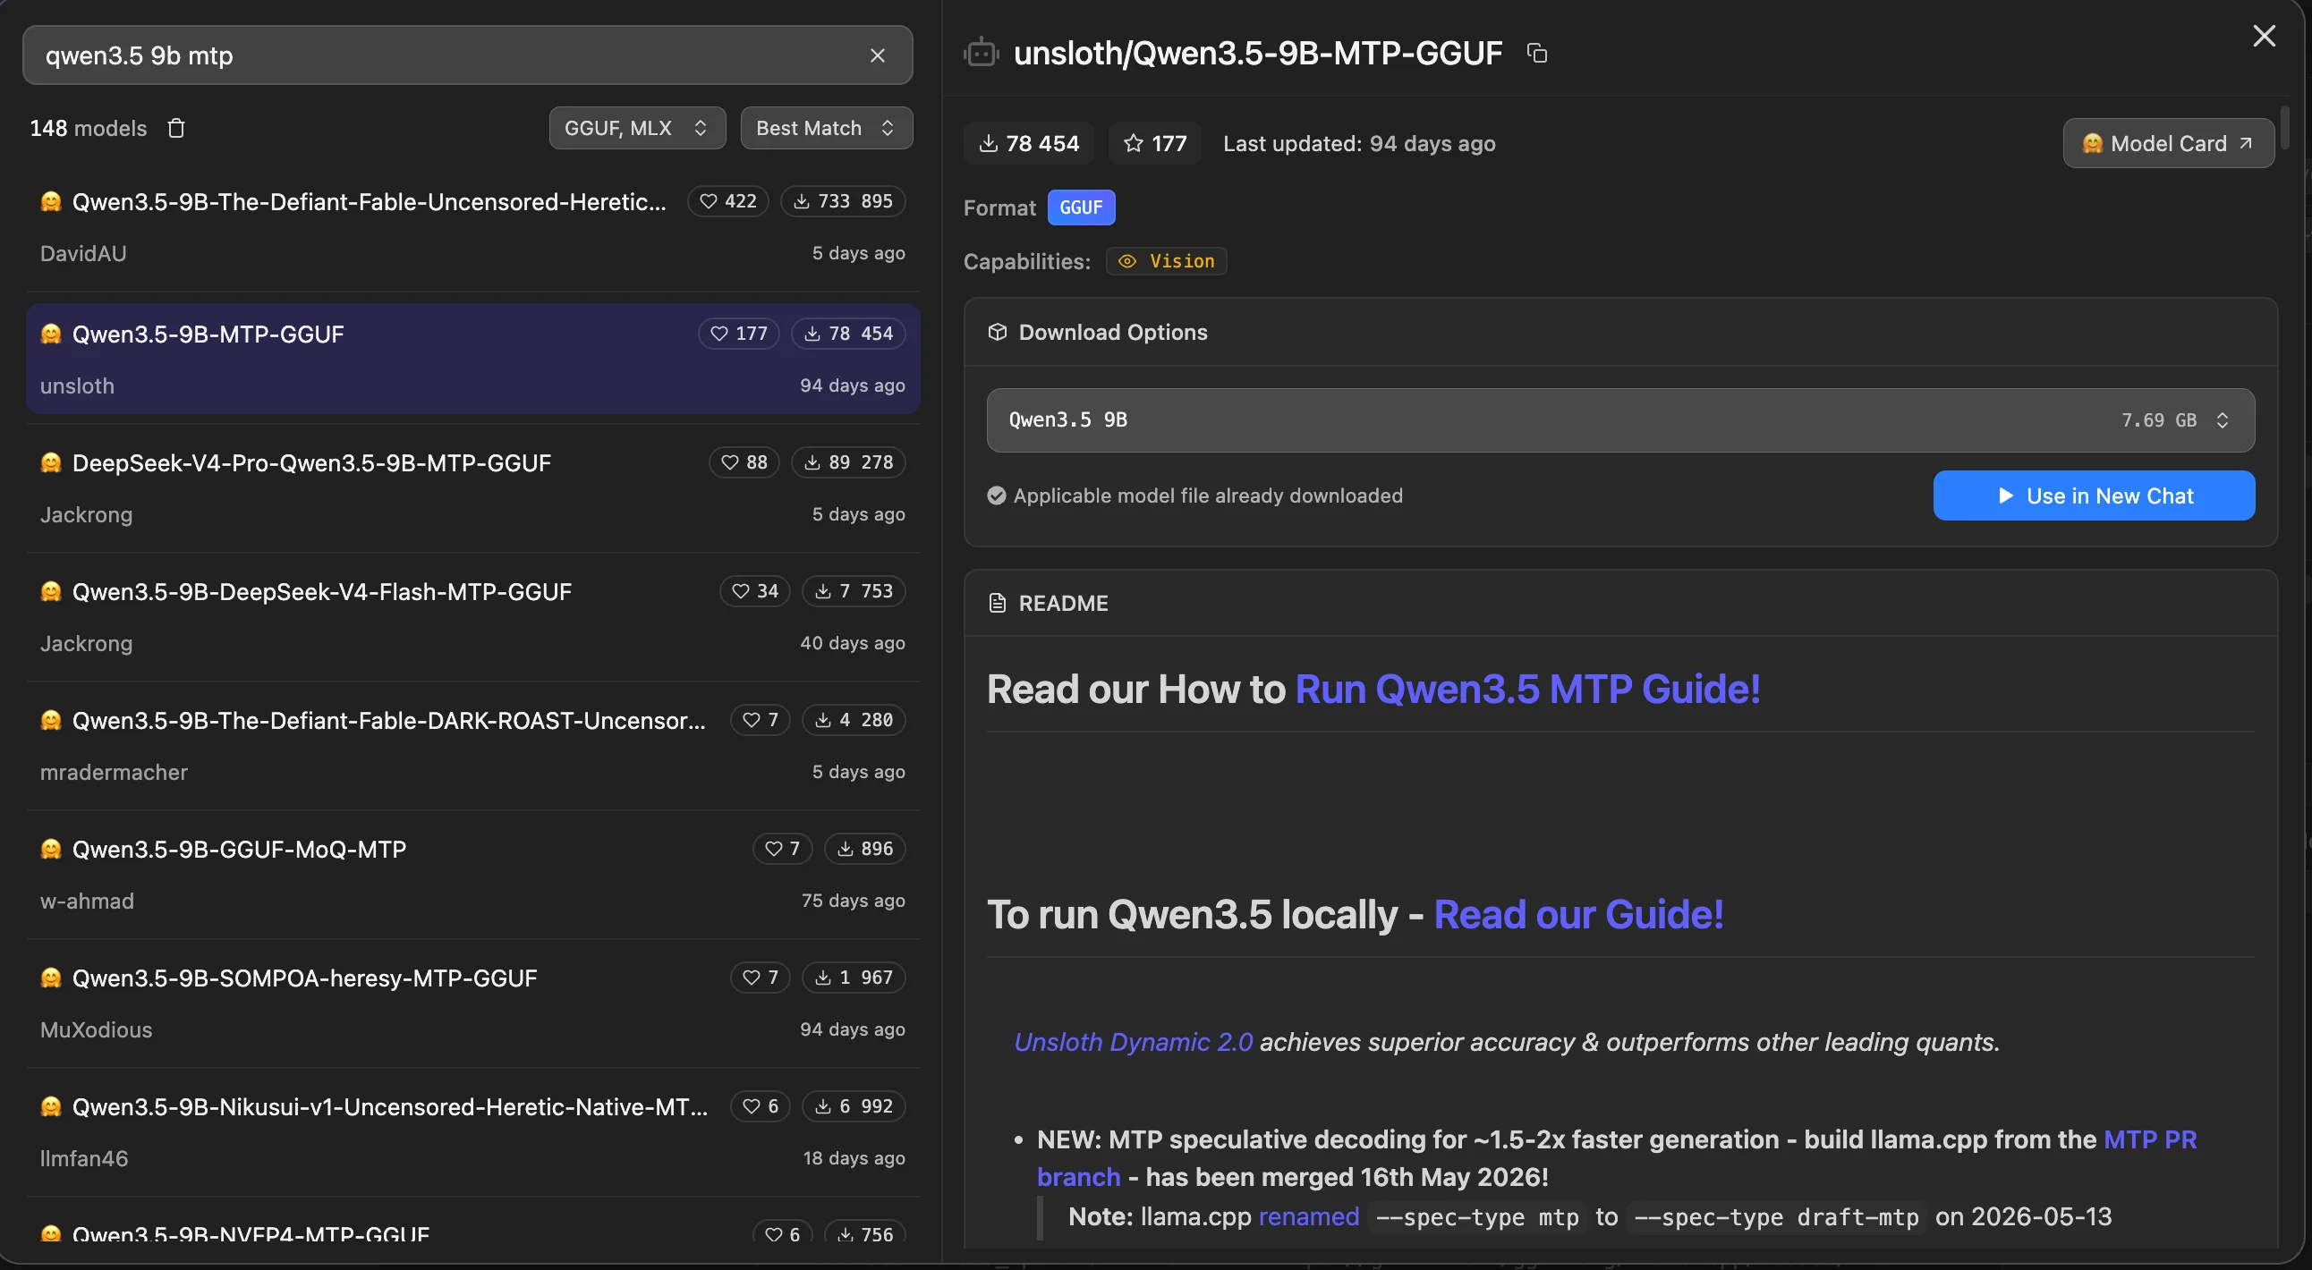
Task: Open the Model Card external link
Action: 2169,143
